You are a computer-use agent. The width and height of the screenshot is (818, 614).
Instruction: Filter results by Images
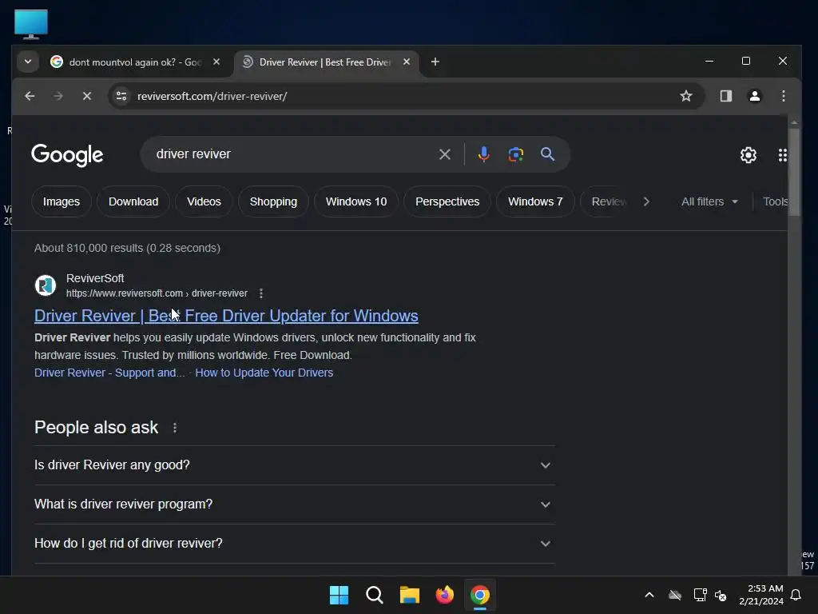[62, 201]
